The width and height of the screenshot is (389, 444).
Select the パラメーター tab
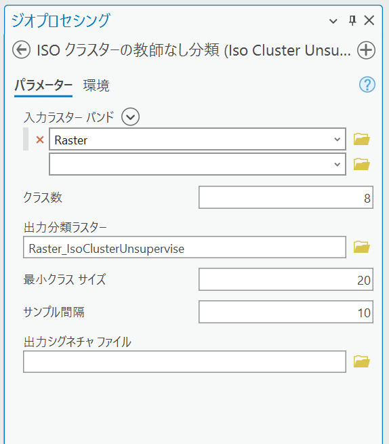(43, 85)
